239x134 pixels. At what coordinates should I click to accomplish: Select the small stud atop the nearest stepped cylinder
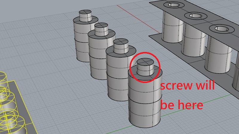point(145,67)
